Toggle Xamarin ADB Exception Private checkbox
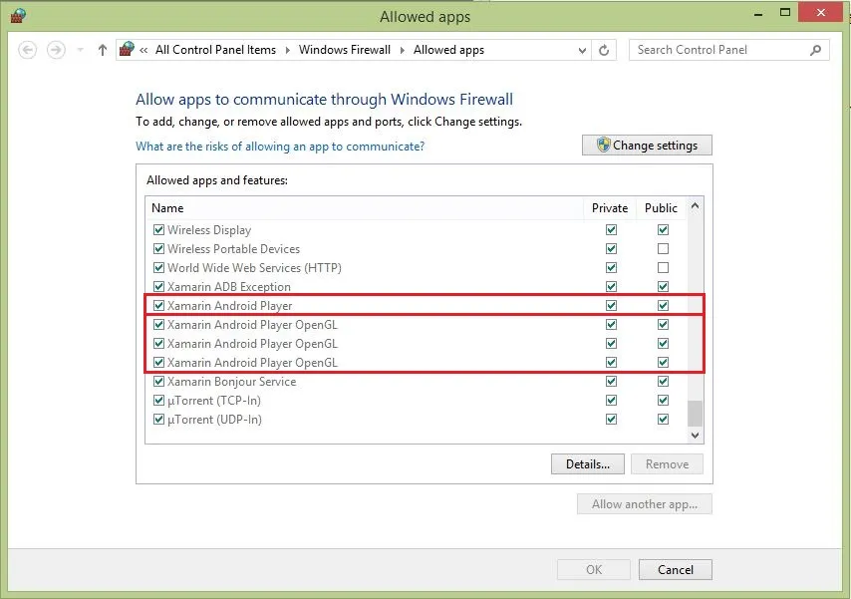 tap(611, 286)
